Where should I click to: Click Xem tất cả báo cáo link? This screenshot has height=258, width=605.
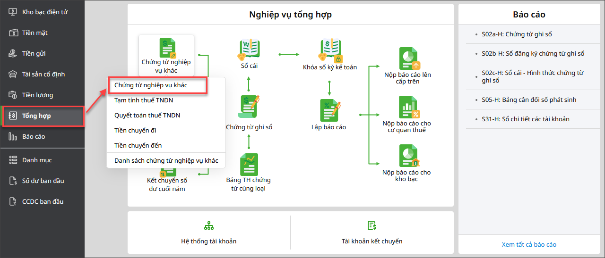point(529,244)
